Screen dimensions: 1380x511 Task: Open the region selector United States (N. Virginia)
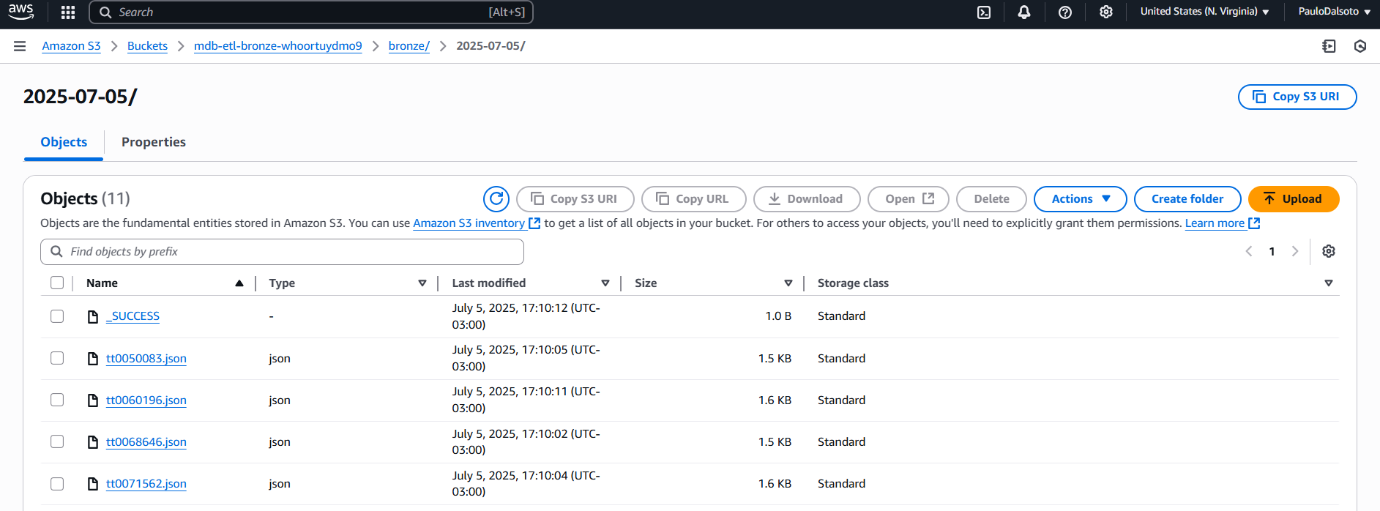[x=1204, y=12]
